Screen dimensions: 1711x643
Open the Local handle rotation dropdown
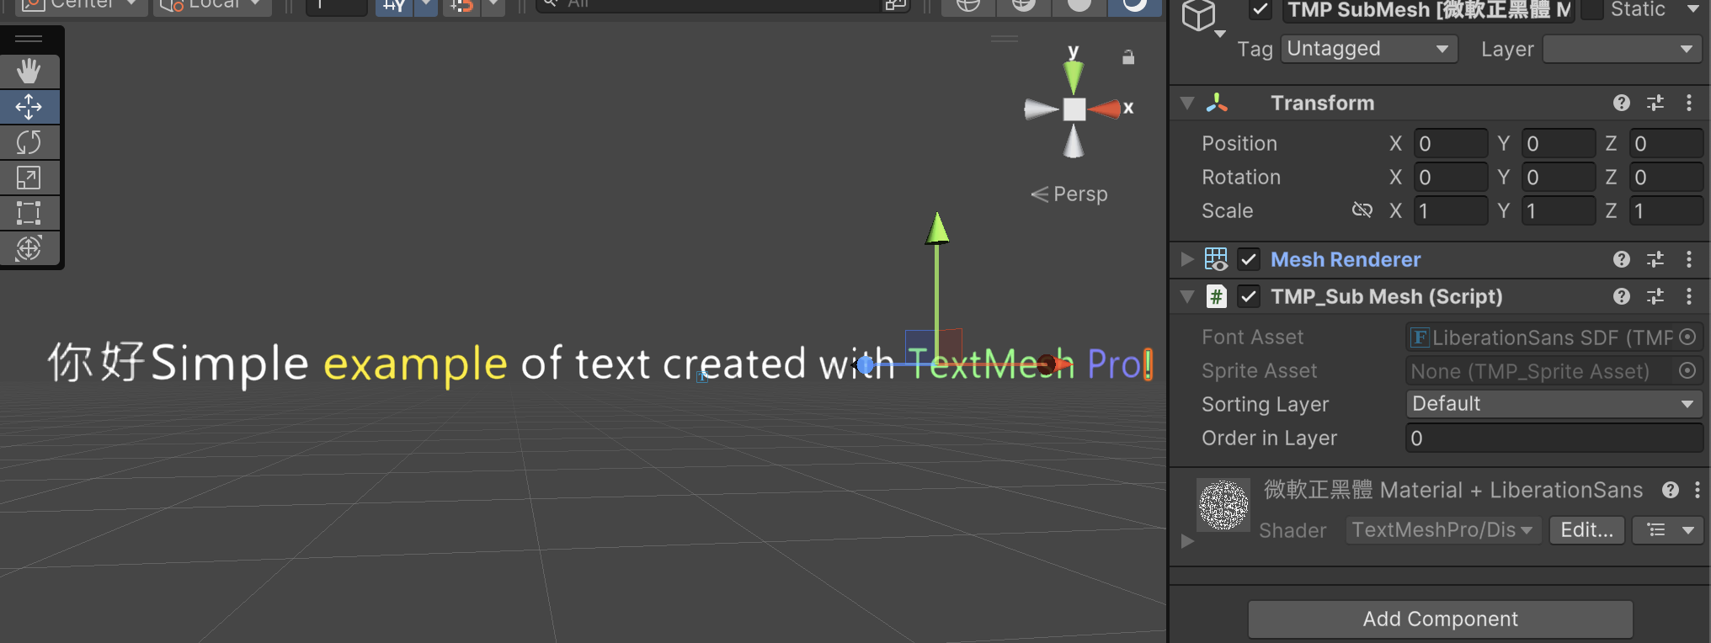click(212, 5)
